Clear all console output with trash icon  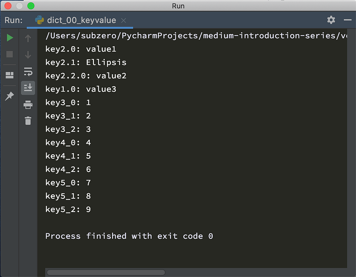[28, 120]
